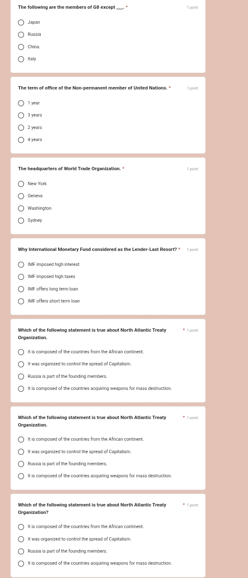Select the Washington option
The height and width of the screenshot is (578, 248).
(21, 208)
